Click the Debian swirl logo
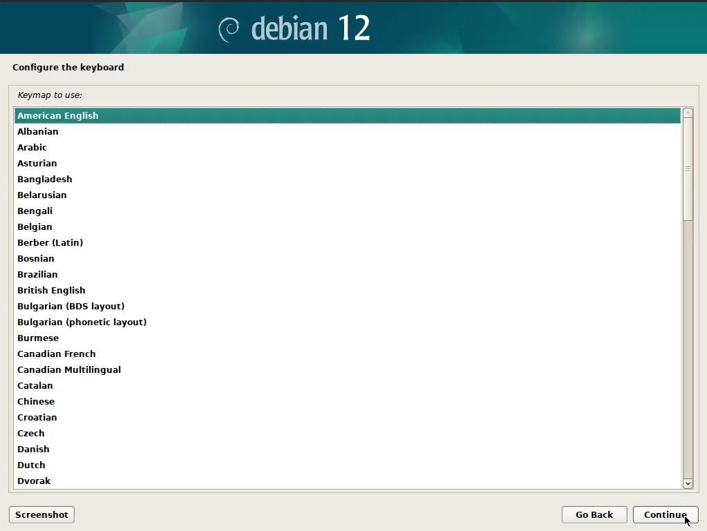 tap(229, 29)
